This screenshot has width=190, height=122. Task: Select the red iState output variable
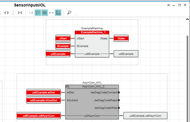coord(121,38)
